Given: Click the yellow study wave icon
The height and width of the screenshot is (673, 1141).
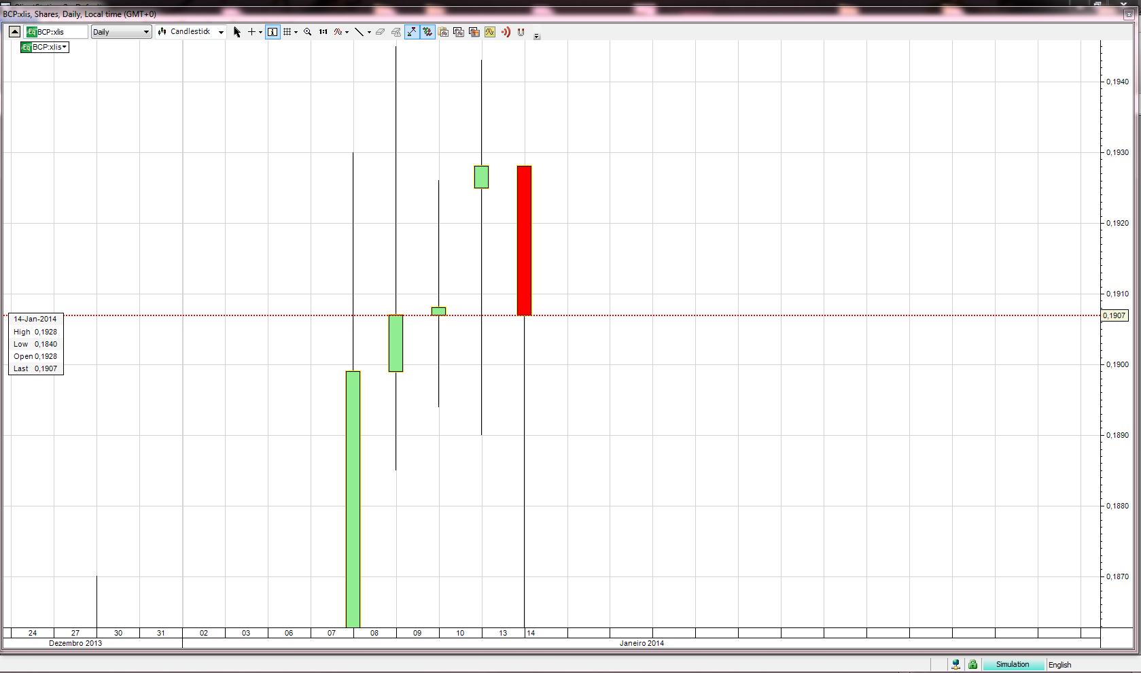Looking at the screenshot, I should tap(490, 32).
